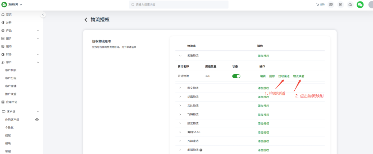This screenshot has height=154, width=373.
Task: Click 拉取渠道 for 云途物流
Action: coord(284,76)
